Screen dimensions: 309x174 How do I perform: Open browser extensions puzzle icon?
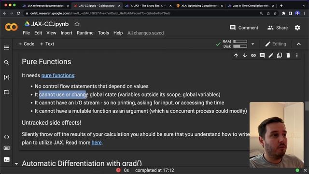(x=283, y=13)
